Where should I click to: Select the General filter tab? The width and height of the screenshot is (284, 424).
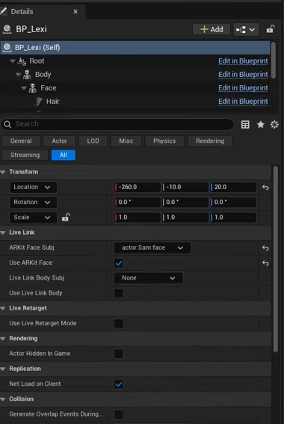[21, 141]
